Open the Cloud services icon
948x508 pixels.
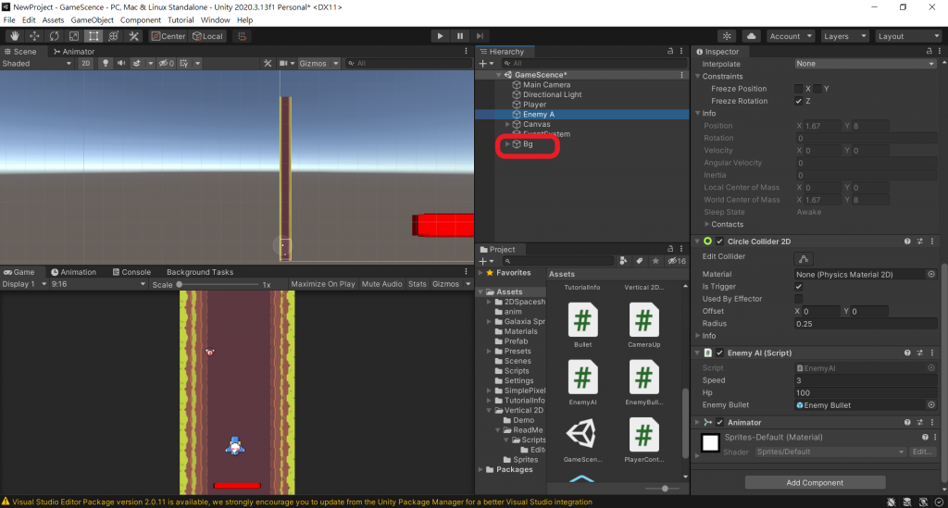click(751, 36)
